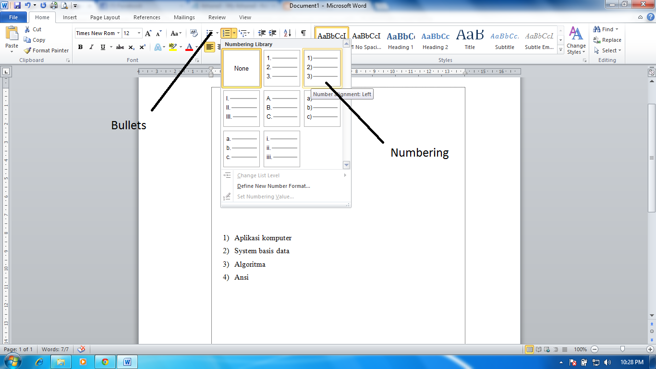Switch to the Review tab
The width and height of the screenshot is (656, 369).
point(217,17)
